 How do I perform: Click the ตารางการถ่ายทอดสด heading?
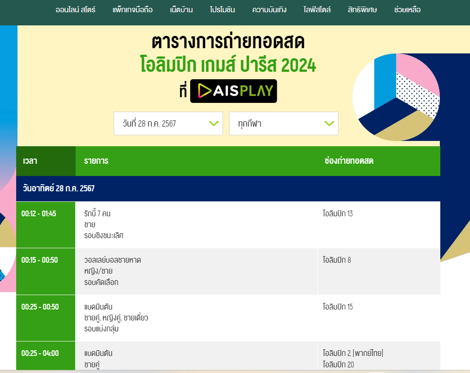click(x=228, y=42)
